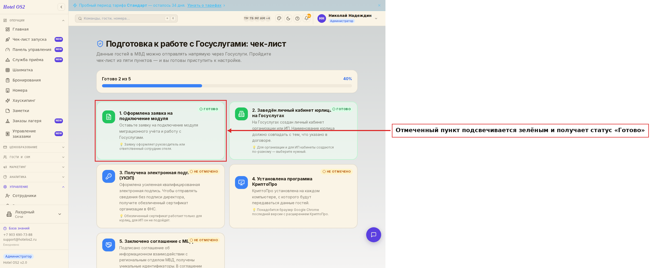Click the support@hotelos2.ru email

(20, 240)
